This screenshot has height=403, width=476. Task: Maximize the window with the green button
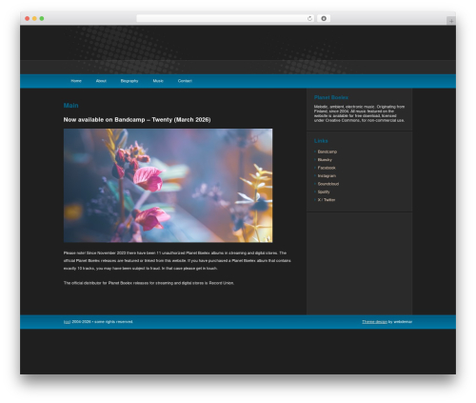(42, 18)
